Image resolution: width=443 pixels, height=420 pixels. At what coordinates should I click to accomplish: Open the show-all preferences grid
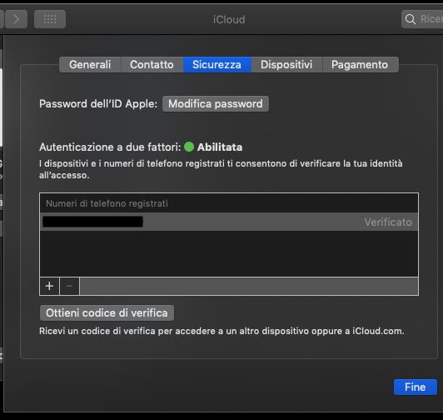pyautogui.click(x=50, y=19)
